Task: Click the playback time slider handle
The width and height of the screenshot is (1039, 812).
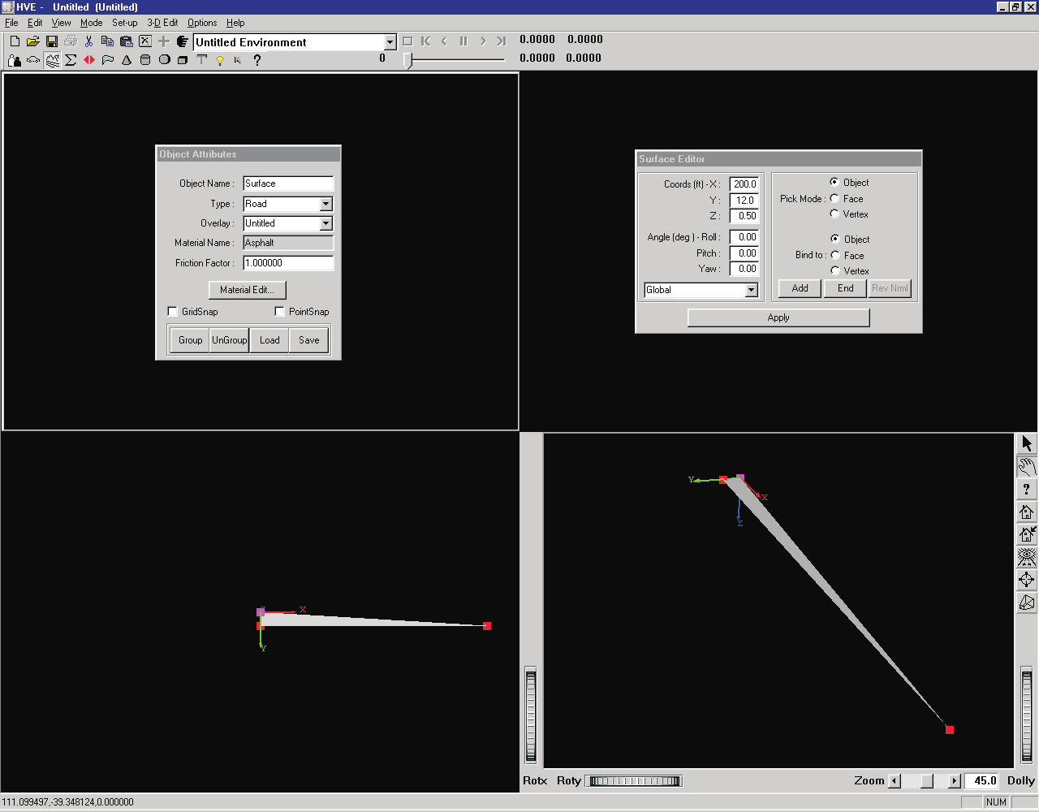Action: (408, 60)
